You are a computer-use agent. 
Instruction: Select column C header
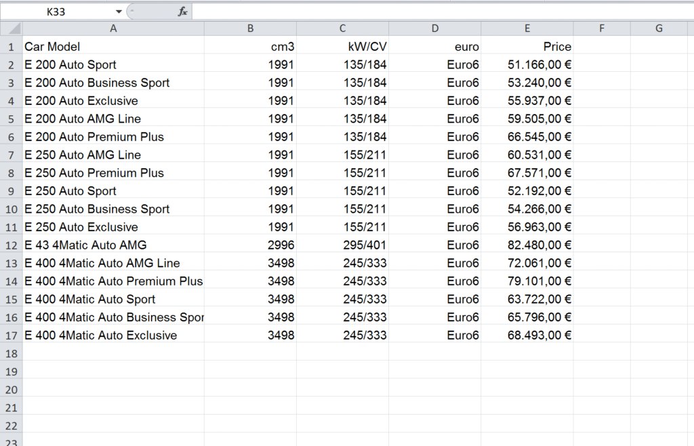click(342, 28)
